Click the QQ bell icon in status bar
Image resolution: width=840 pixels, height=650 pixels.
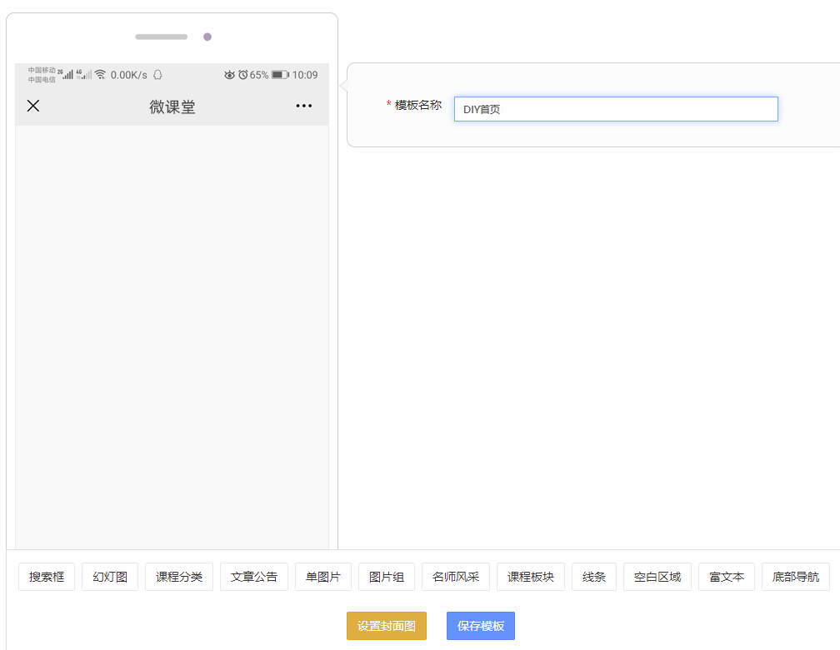(157, 75)
